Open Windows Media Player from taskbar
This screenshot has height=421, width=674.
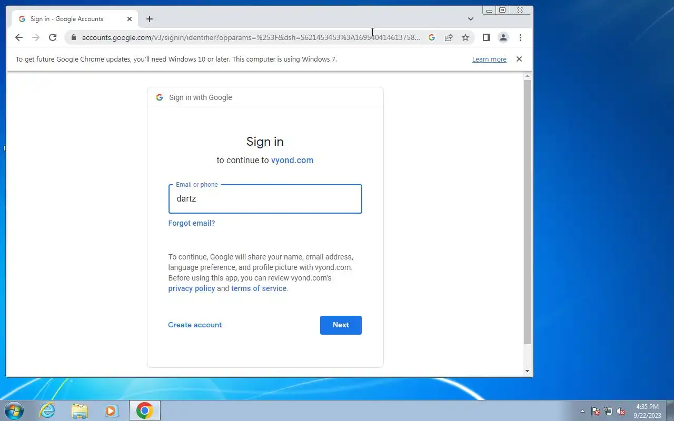coord(112,410)
